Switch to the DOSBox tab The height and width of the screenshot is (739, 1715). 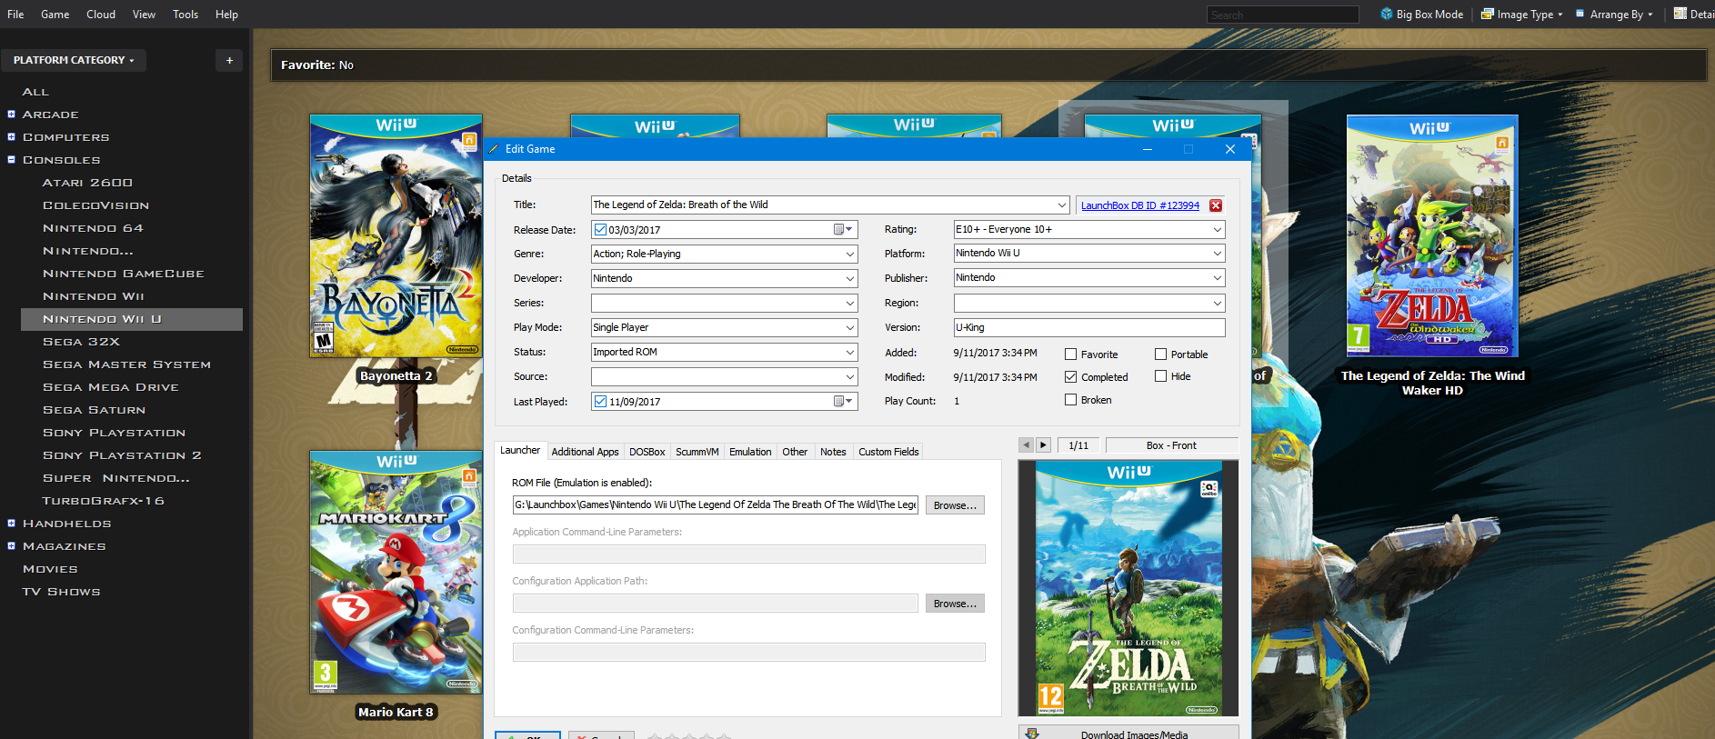tap(647, 452)
